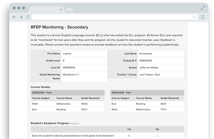Toggle fullscreen with the expand arrows icon

(x=203, y=8)
